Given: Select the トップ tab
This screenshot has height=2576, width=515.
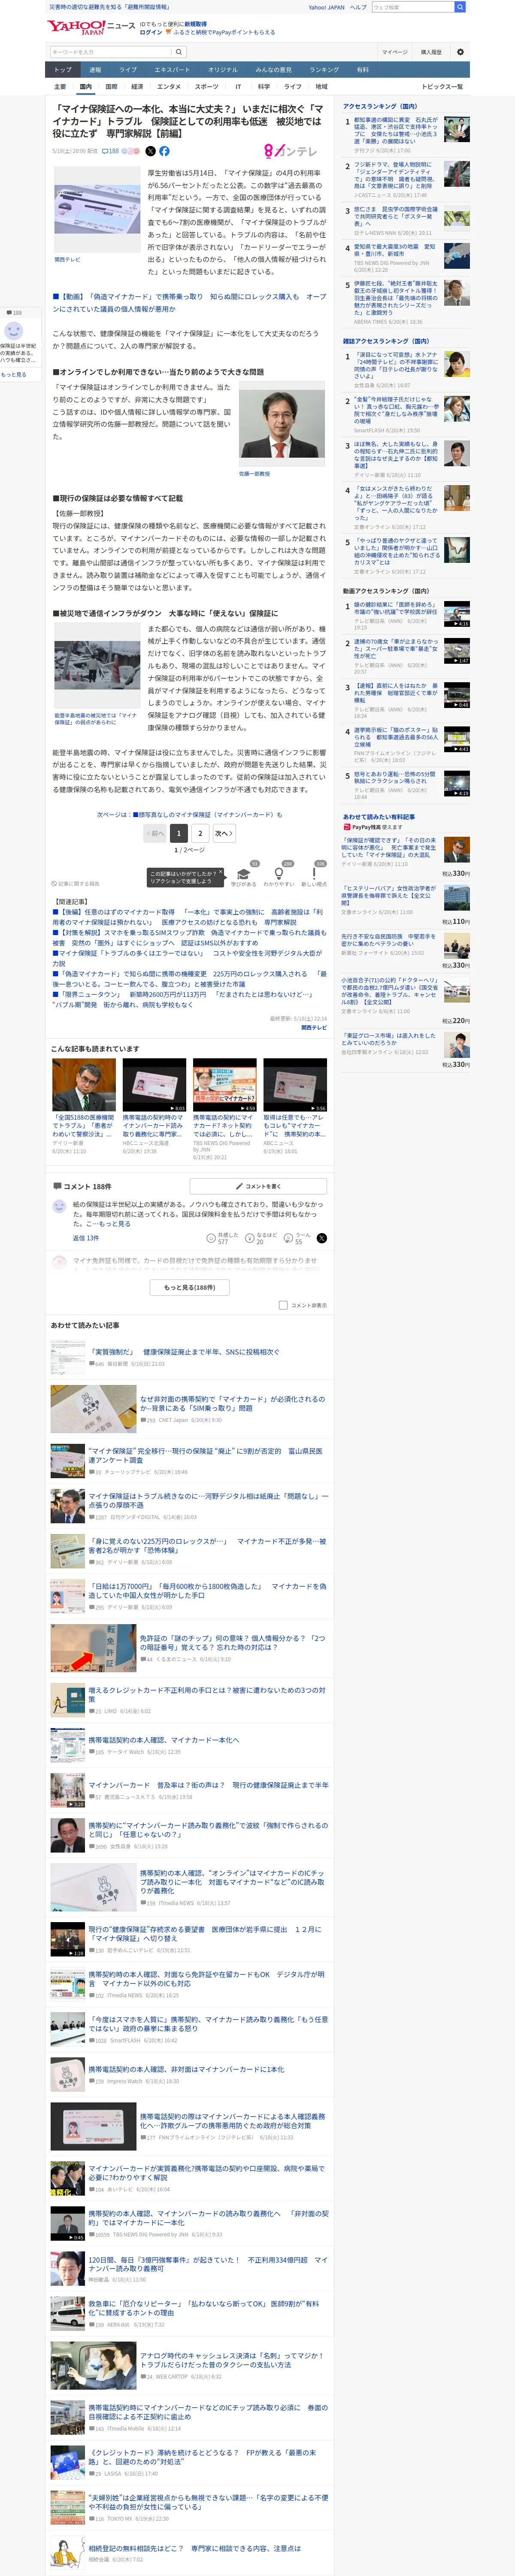Looking at the screenshot, I should click(63, 70).
